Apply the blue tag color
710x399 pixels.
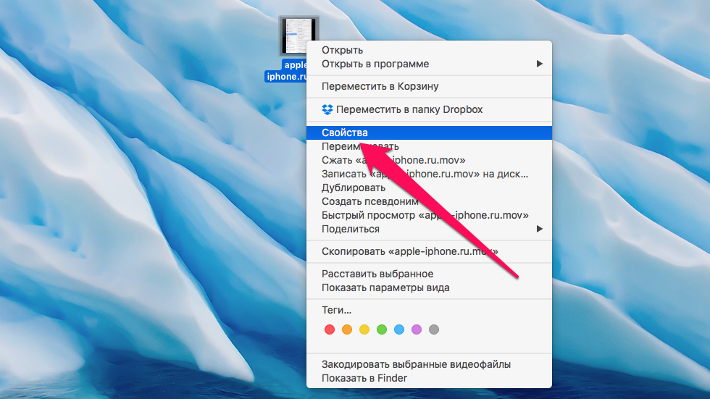tap(399, 329)
